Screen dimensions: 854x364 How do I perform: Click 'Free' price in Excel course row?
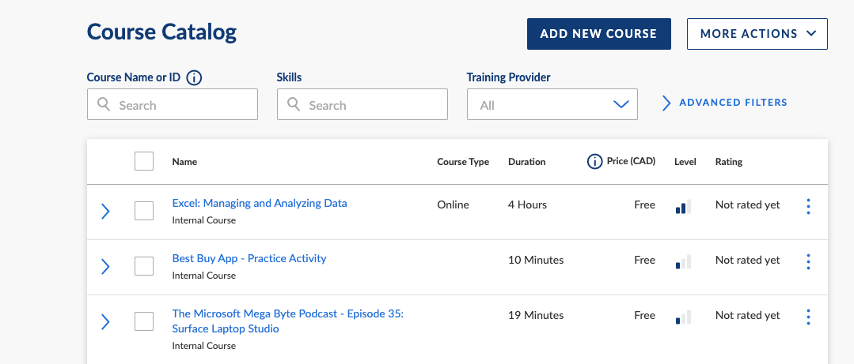[644, 205]
